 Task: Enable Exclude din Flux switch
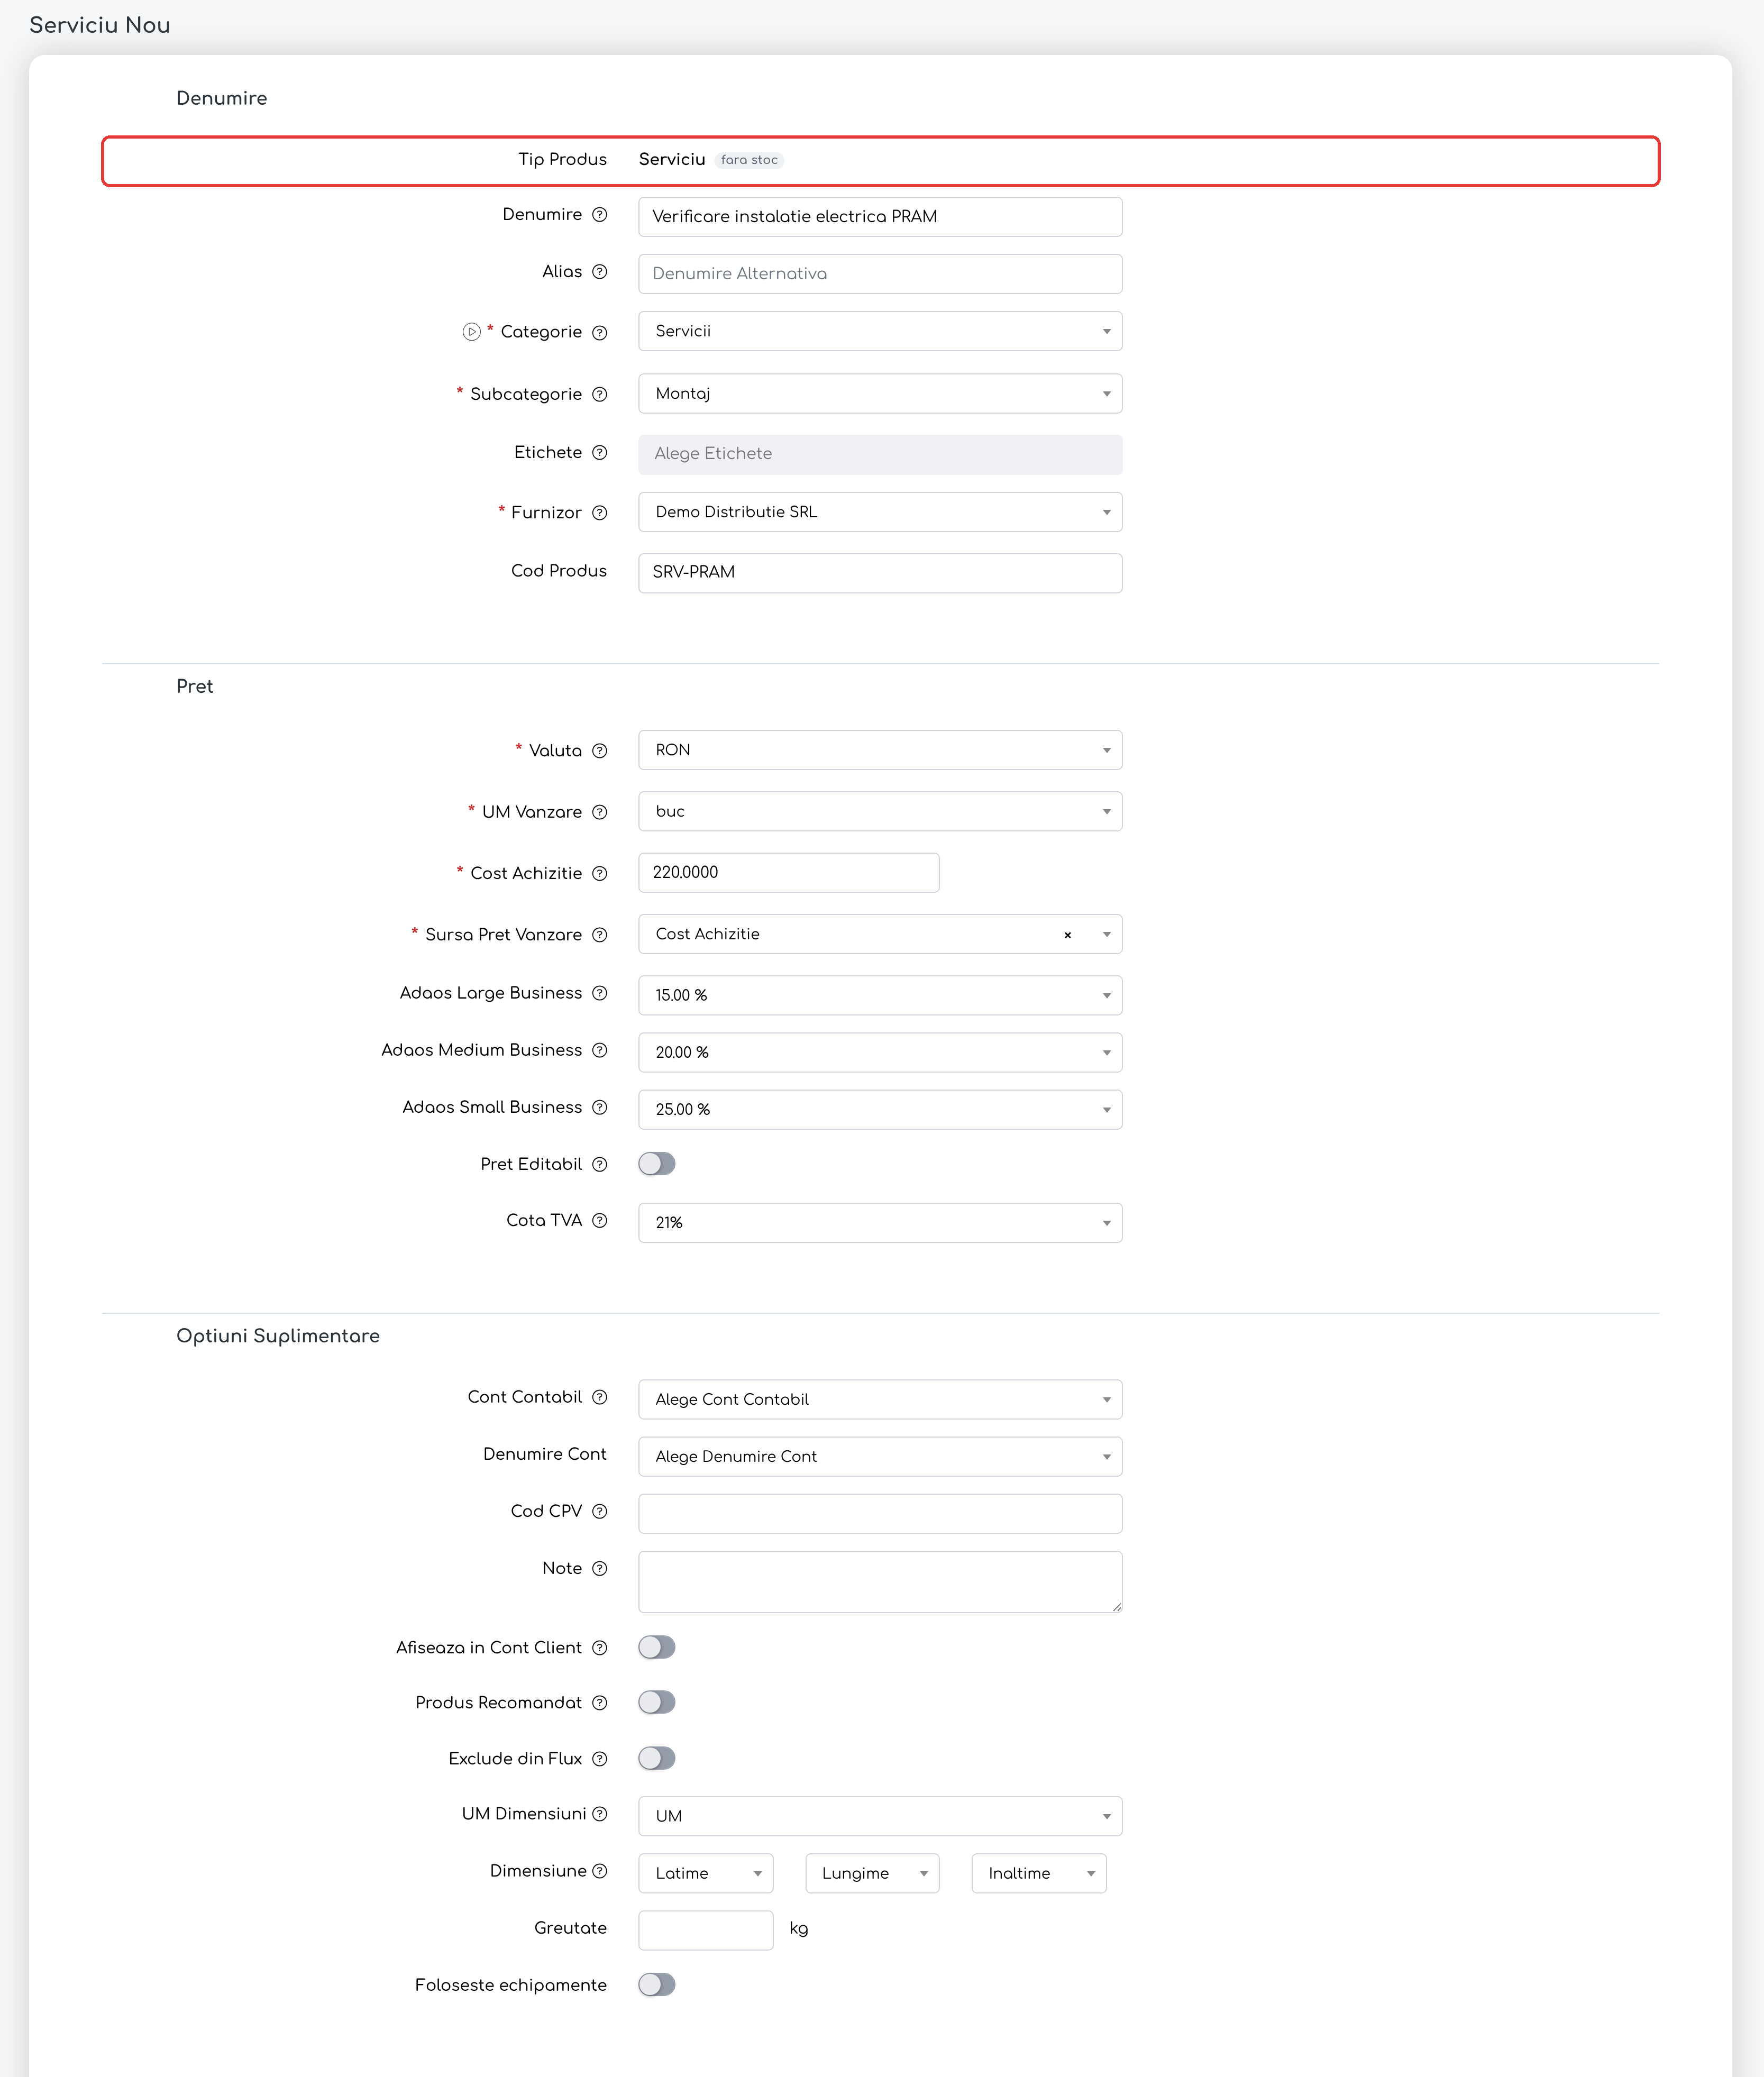[657, 1757]
